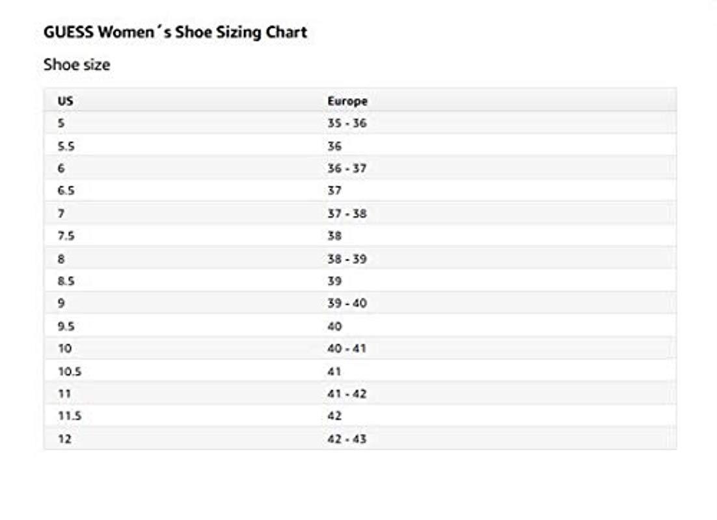The height and width of the screenshot is (520, 717).
Task: Select the Europe 36 - 37 cell
Action: coord(347,168)
